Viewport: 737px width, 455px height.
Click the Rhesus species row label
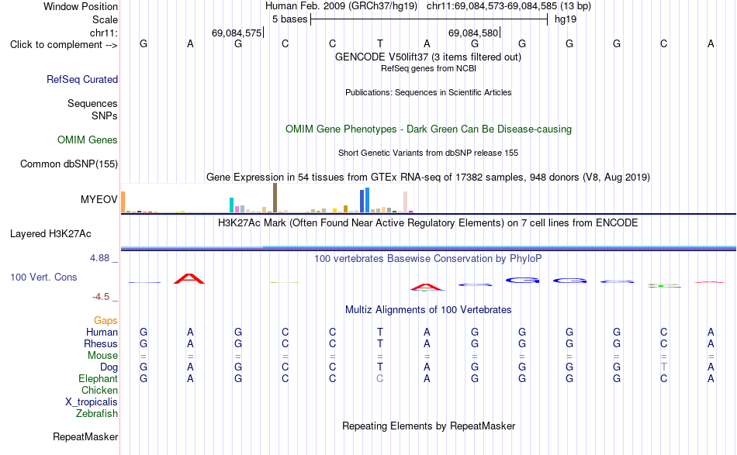[101, 343]
